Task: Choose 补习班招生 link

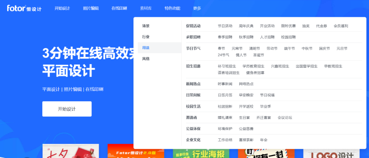Action: (227, 66)
